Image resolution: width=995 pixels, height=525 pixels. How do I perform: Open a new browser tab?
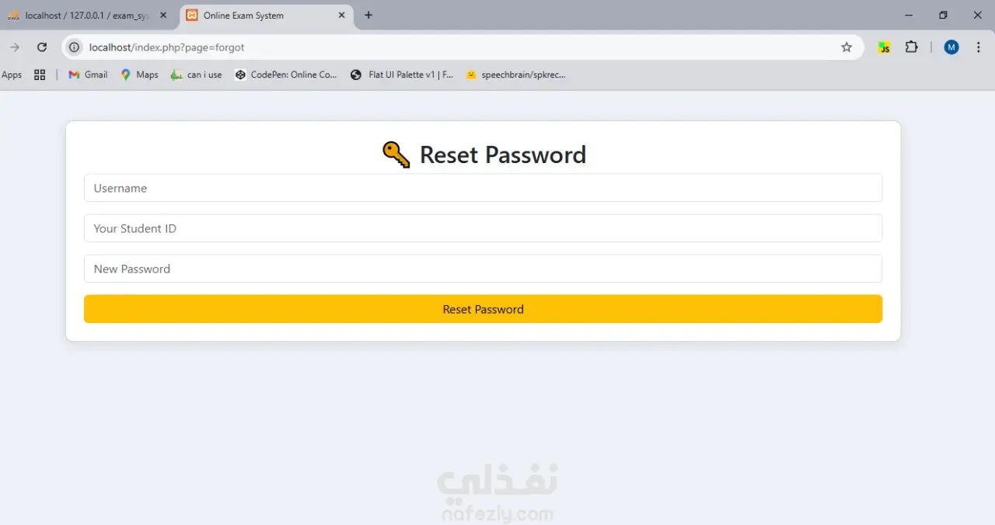368,16
